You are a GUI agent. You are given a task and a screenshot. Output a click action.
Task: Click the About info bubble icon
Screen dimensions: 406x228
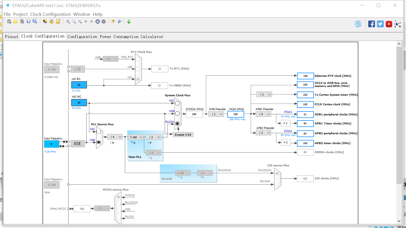tap(119, 21)
